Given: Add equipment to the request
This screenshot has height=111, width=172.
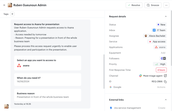Looking at the screenshot, I should tap(163, 53).
